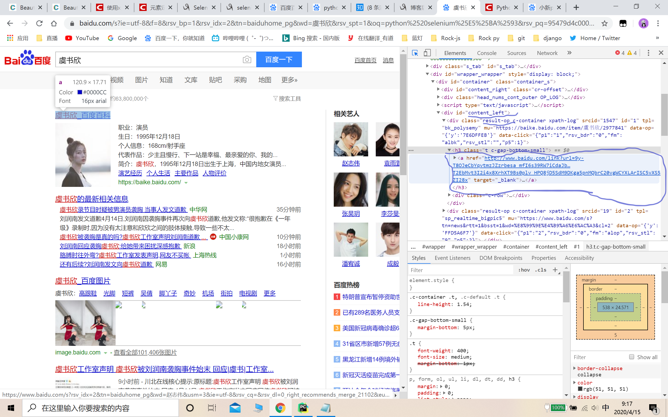Viewport: 668px width, 417px height.
Task: Toggle the Show all checkbox in Computed panel
Action: (631, 357)
